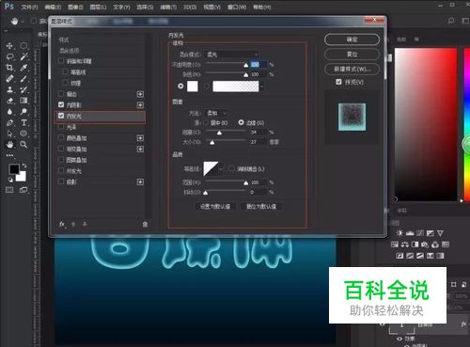Select the Blur tool
The image size is (470, 347).
pos(9,112)
